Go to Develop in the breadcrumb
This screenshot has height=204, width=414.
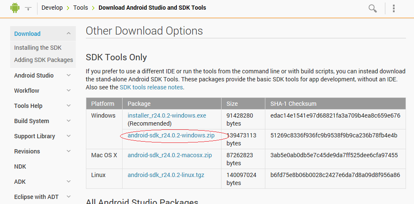(x=52, y=8)
